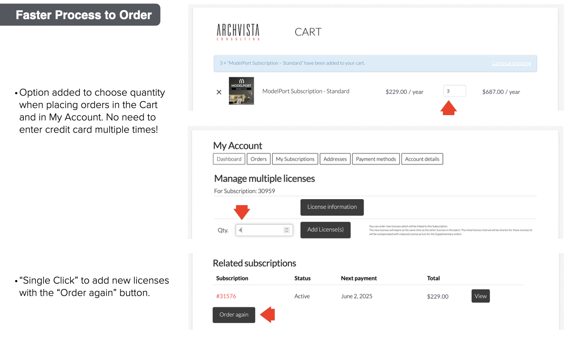The width and height of the screenshot is (582, 342).
Task: Click the Total column header
Action: tap(434, 278)
